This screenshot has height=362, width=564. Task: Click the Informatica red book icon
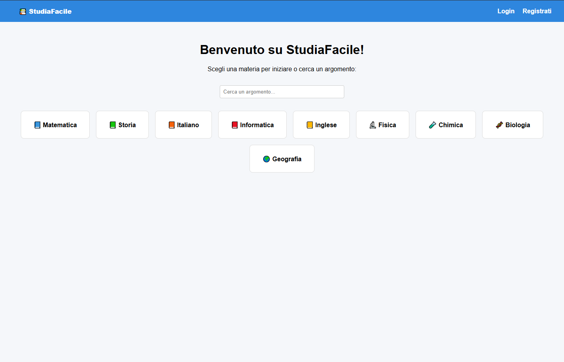(234, 124)
